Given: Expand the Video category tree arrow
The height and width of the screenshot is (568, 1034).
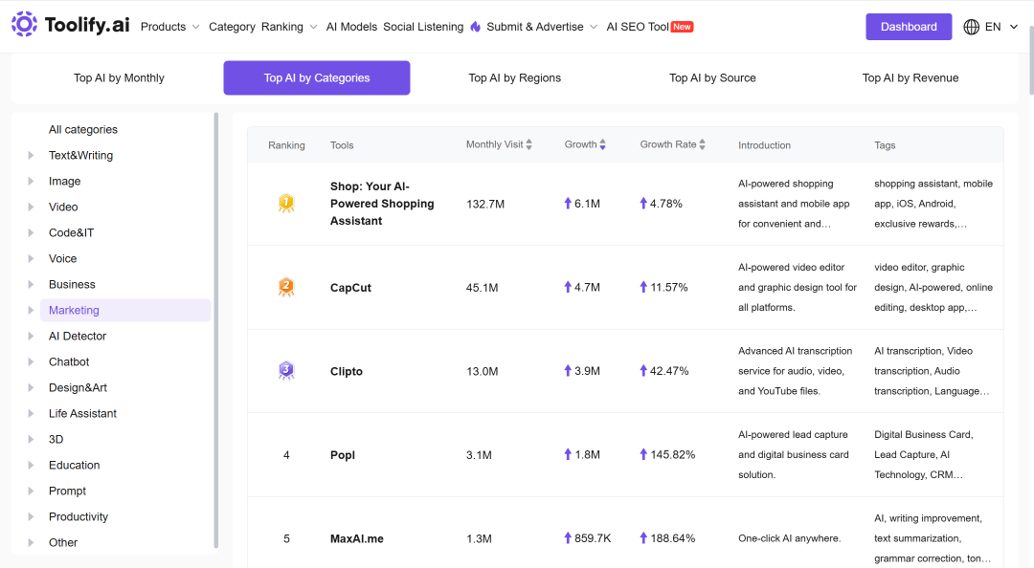Looking at the screenshot, I should (31, 207).
